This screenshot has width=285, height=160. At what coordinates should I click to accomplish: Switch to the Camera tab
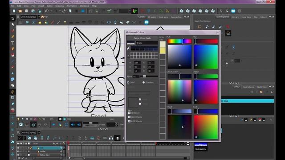coord(142,17)
